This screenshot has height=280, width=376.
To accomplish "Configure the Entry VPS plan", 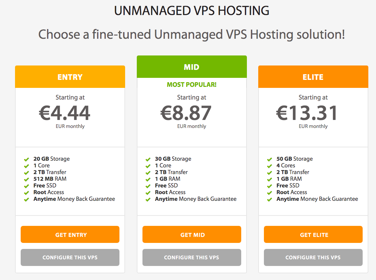I will click(70, 257).
